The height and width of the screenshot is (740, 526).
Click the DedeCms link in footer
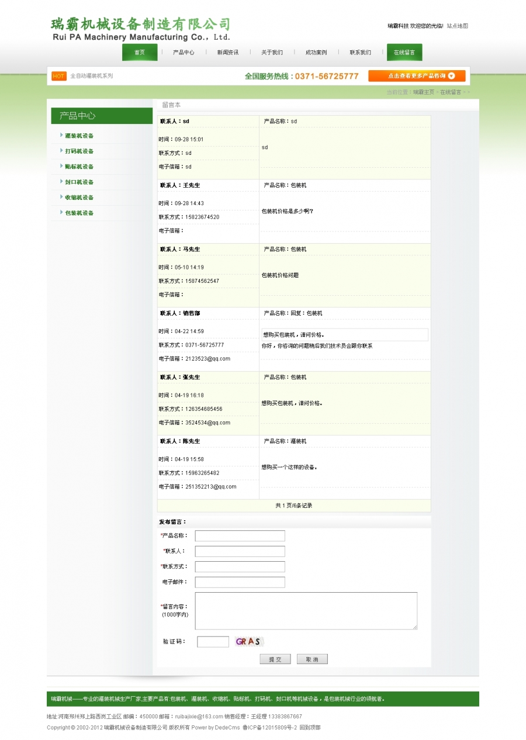(x=227, y=728)
